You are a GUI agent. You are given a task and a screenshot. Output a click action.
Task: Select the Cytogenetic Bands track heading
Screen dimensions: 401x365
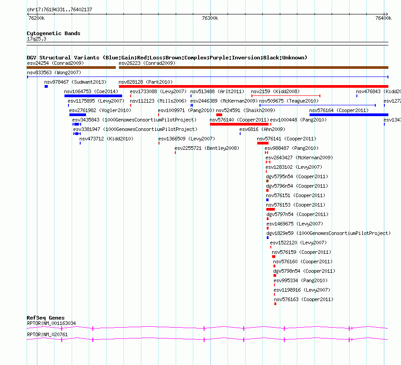pyautogui.click(x=54, y=33)
